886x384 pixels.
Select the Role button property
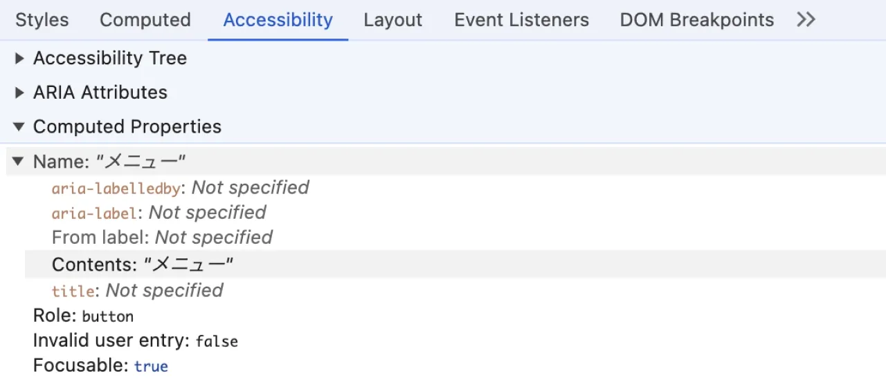(x=83, y=316)
